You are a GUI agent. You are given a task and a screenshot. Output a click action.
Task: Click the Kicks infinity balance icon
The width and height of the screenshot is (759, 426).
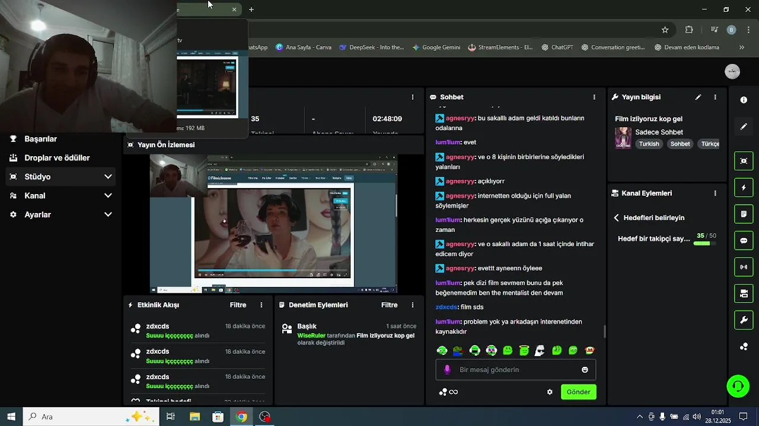point(448,392)
